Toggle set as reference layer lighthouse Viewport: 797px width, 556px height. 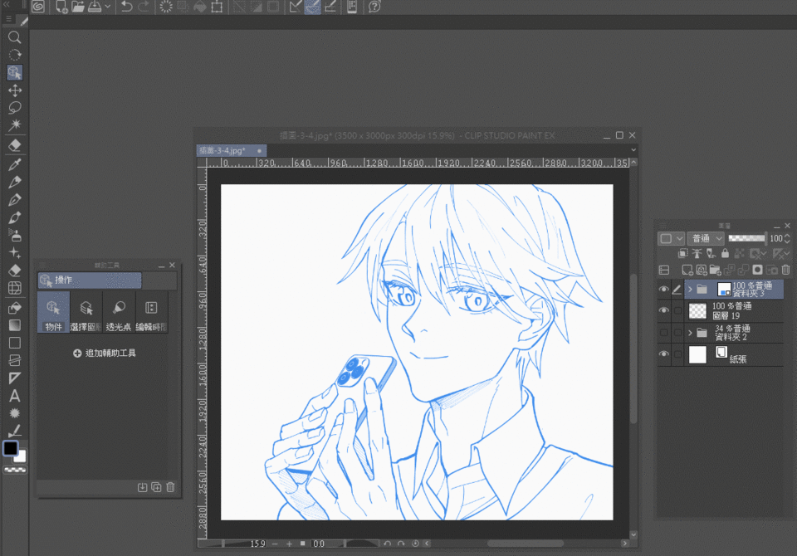coord(697,253)
